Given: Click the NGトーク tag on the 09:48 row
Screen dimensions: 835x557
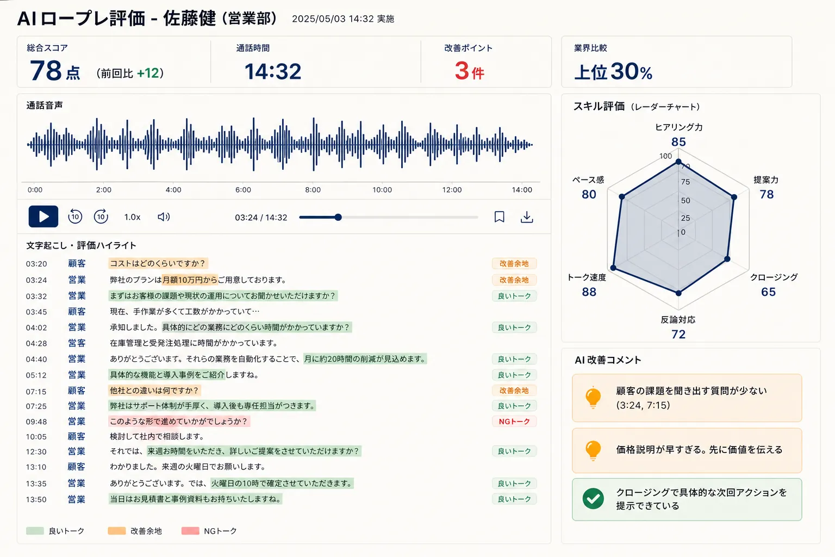Looking at the screenshot, I should pyautogui.click(x=514, y=422).
